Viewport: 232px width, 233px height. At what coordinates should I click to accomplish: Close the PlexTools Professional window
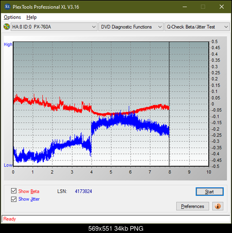[222, 7]
